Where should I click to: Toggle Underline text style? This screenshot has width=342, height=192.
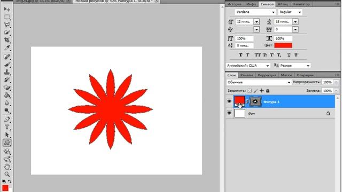coord(289,55)
